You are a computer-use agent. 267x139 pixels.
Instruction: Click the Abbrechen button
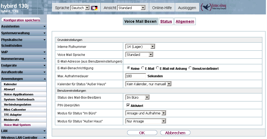tap(175, 133)
